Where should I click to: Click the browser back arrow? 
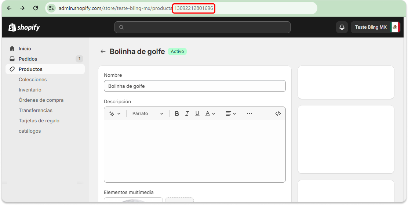click(x=10, y=8)
